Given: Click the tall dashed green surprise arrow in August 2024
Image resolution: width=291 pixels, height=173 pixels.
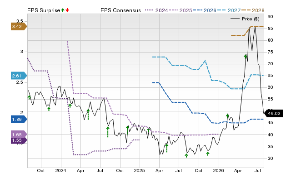Looking at the screenshot, I should (108, 132).
